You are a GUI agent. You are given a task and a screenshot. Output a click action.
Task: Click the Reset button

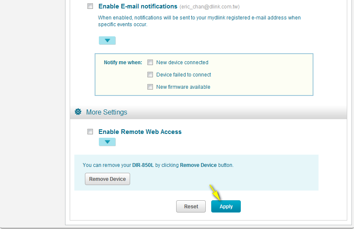pyautogui.click(x=191, y=207)
